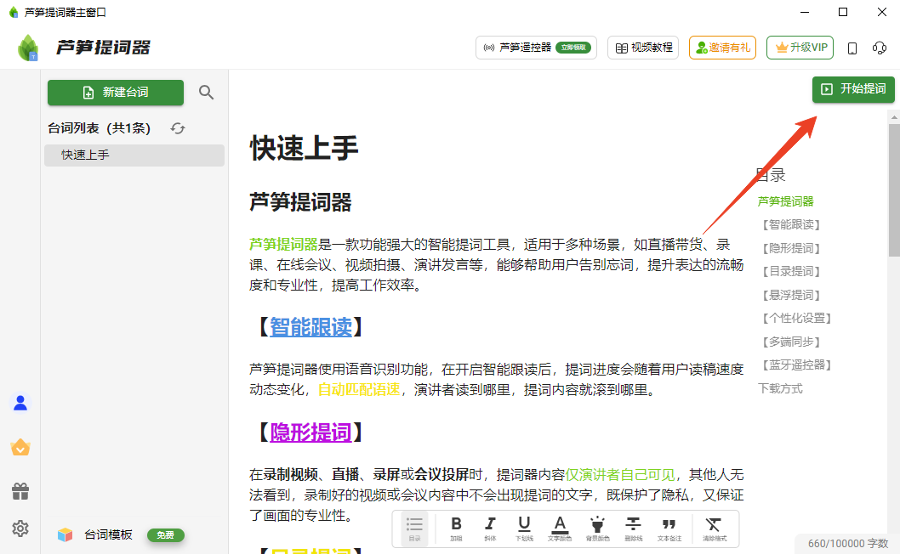This screenshot has height=554, width=900.
Task: Open the 视频教程 video tutorial
Action: point(643,48)
